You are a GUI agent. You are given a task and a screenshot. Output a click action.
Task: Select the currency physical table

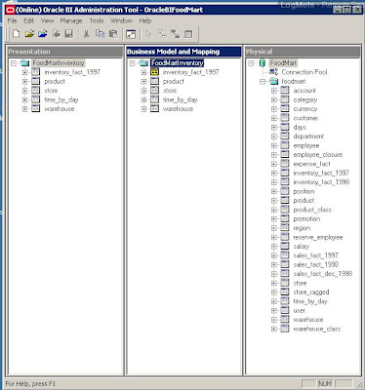pyautogui.click(x=305, y=109)
